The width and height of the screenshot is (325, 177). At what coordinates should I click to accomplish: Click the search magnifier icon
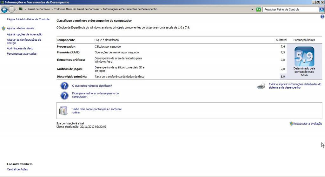click(x=322, y=9)
